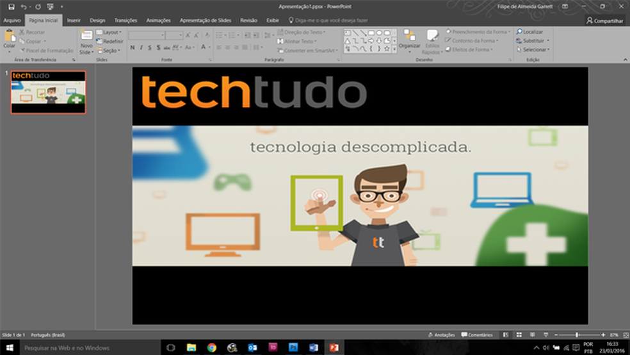
Task: Undo the last action
Action: 24,7
